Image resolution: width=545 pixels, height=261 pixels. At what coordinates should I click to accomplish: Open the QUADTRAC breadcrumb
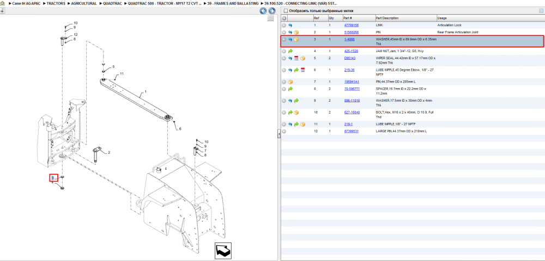click(x=112, y=3)
